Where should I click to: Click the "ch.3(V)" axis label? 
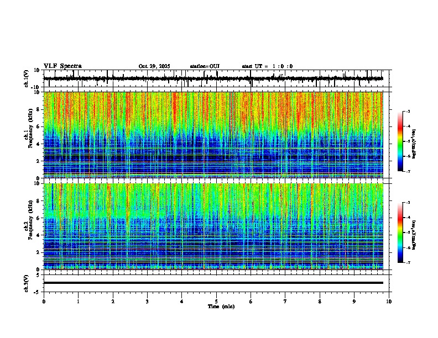[27, 283]
